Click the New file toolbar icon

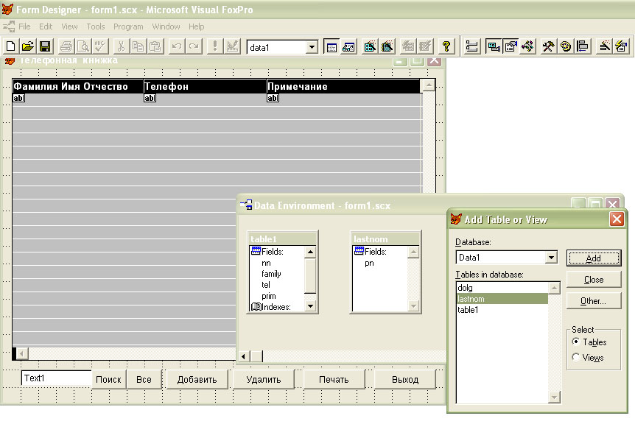tap(10, 46)
